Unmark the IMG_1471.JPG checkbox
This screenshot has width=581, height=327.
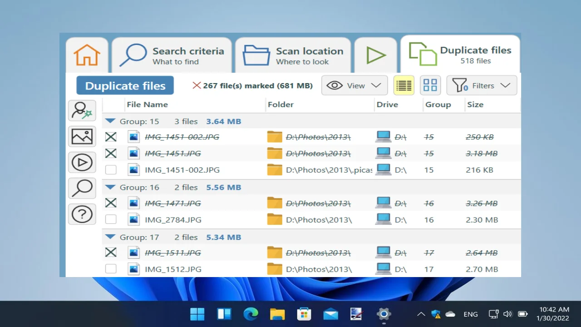(111, 203)
